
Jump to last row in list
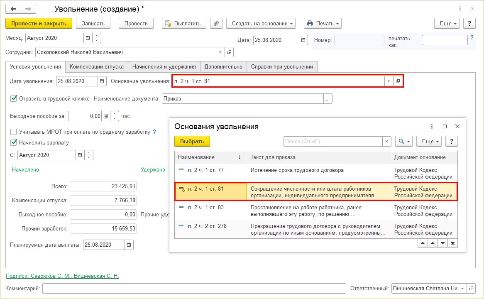[452, 243]
